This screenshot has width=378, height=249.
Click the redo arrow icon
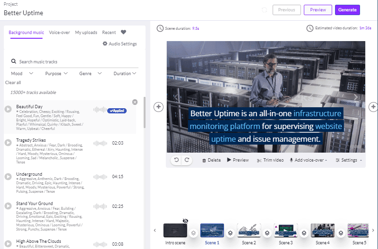coord(187,160)
